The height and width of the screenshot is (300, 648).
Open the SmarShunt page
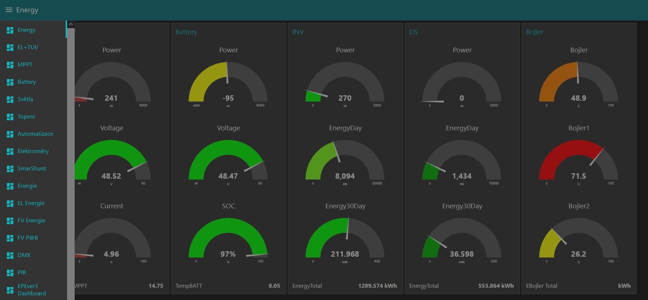[32, 169]
